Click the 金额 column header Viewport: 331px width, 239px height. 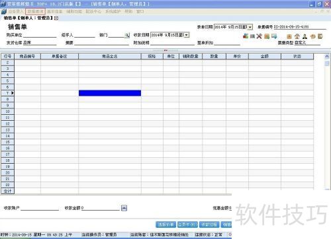point(265,56)
